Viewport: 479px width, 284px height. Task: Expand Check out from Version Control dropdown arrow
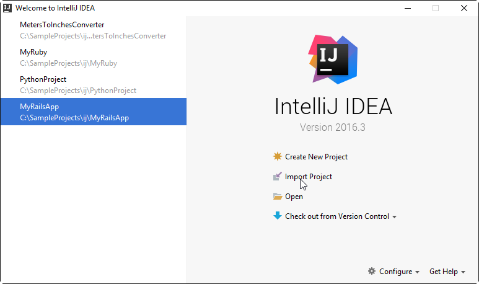coord(395,217)
